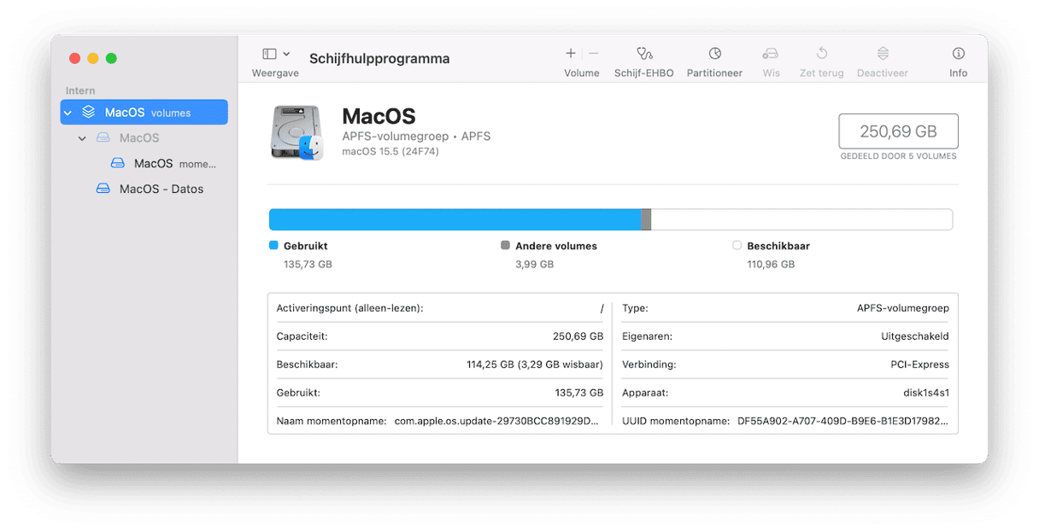Click the 3,99 GB other volumes value
The image size is (1039, 531).
pos(535,265)
